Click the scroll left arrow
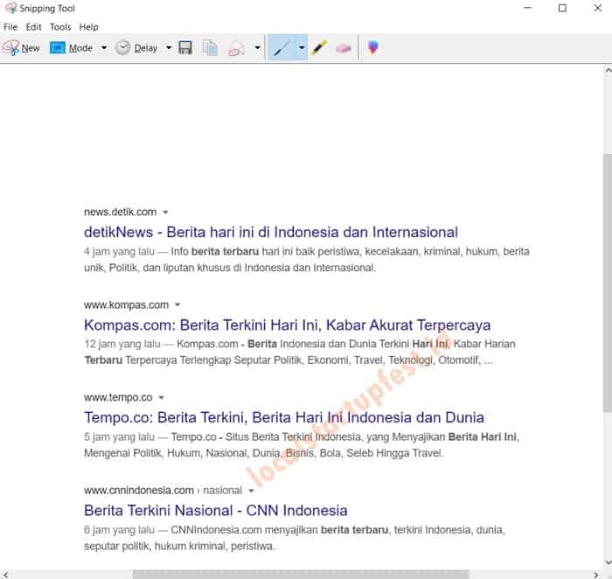This screenshot has width=612, height=579. pyautogui.click(x=5, y=575)
